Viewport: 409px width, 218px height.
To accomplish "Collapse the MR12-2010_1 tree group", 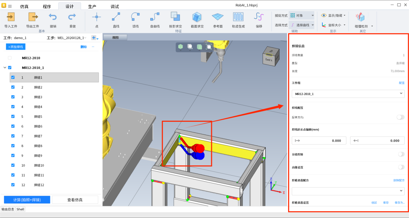I will point(5,68).
